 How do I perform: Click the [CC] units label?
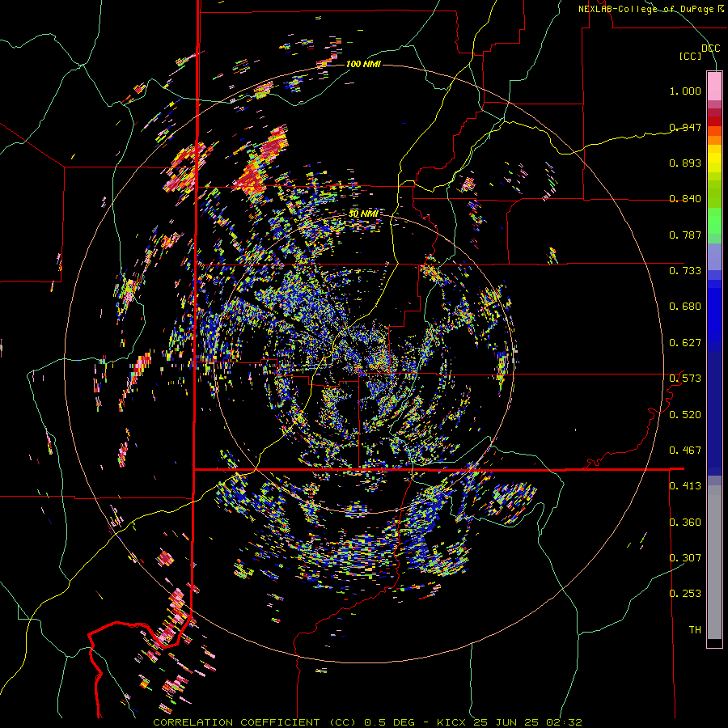click(691, 56)
